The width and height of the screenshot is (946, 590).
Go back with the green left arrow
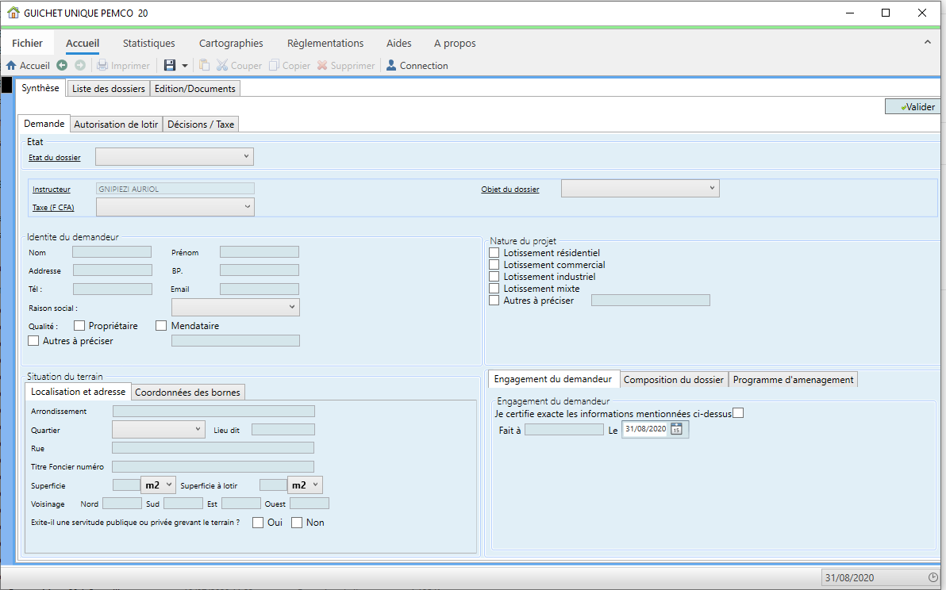click(x=62, y=65)
